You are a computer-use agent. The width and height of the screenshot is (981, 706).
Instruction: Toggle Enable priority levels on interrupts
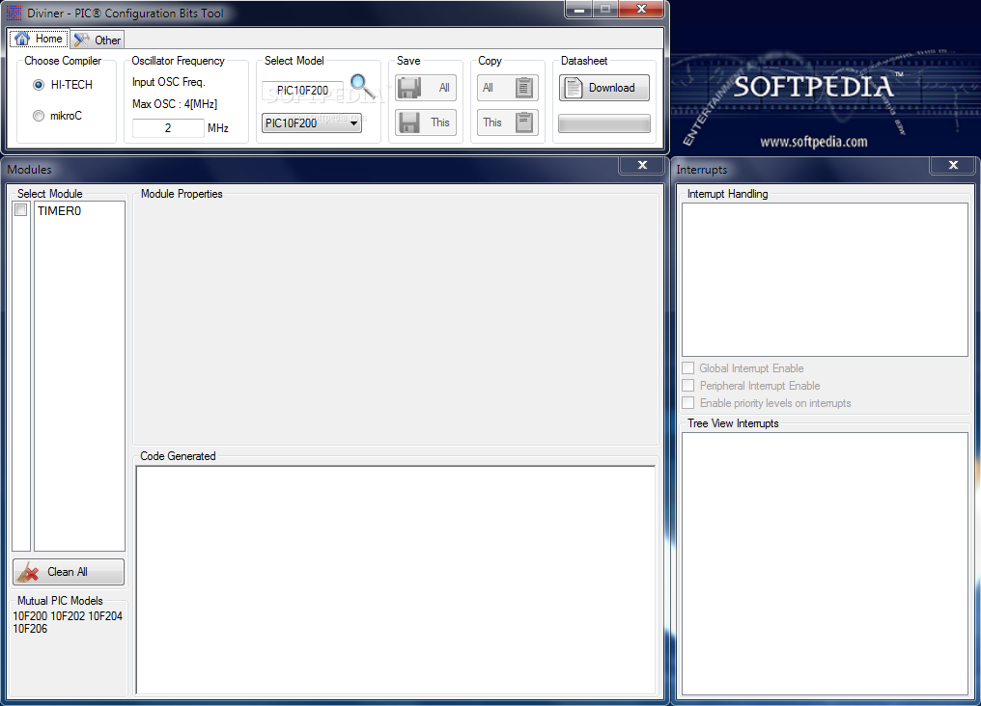pos(688,403)
